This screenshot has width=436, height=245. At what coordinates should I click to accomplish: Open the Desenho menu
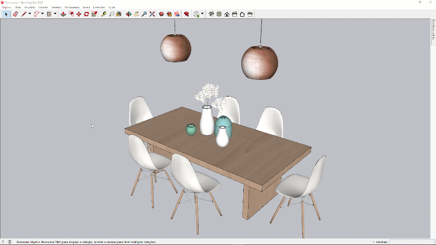(x=56, y=7)
